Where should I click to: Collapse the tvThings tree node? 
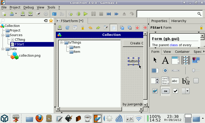[x=62, y=43]
